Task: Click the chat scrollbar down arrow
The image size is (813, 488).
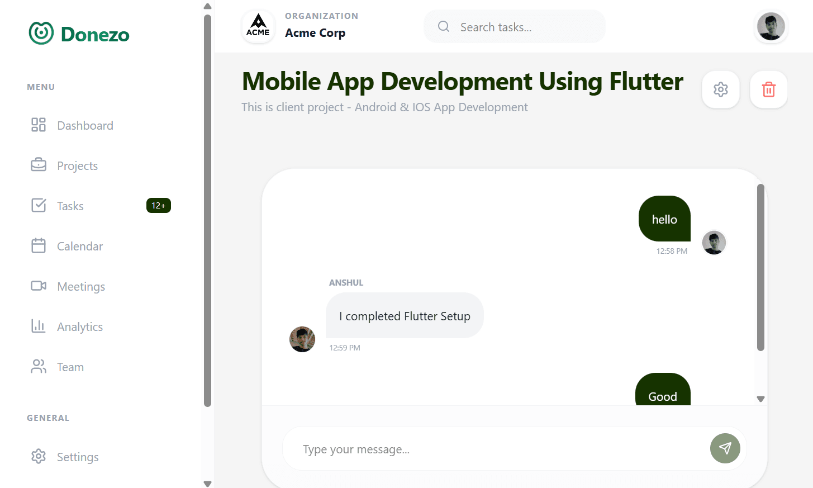Action: [760, 399]
